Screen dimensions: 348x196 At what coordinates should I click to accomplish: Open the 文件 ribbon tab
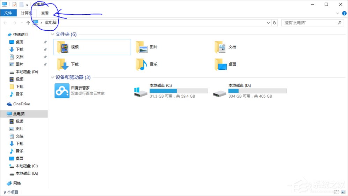(x=8, y=13)
